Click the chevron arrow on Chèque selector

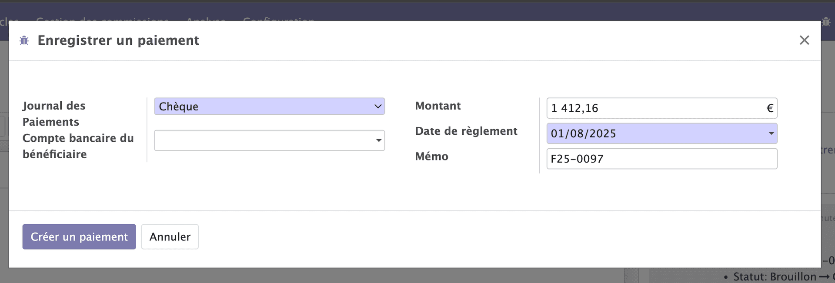tap(378, 107)
